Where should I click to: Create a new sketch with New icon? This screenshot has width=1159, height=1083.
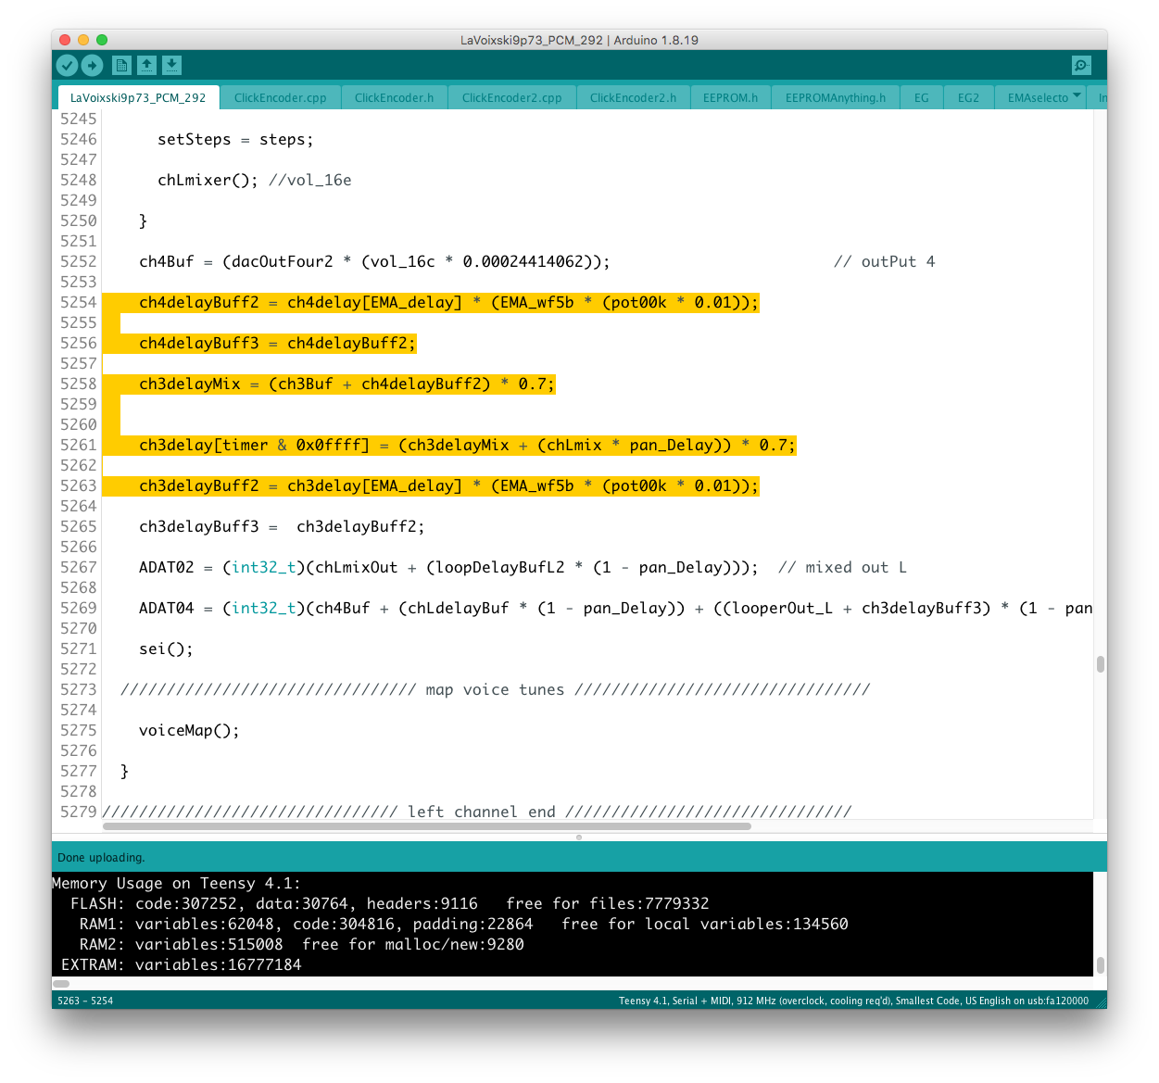(121, 65)
